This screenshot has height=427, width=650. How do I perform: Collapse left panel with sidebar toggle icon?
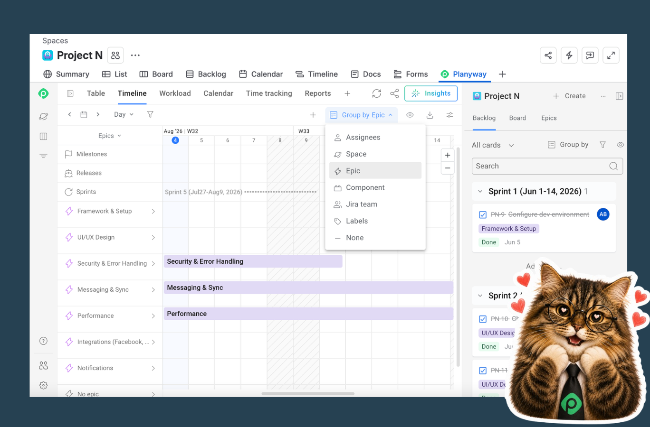70,93
